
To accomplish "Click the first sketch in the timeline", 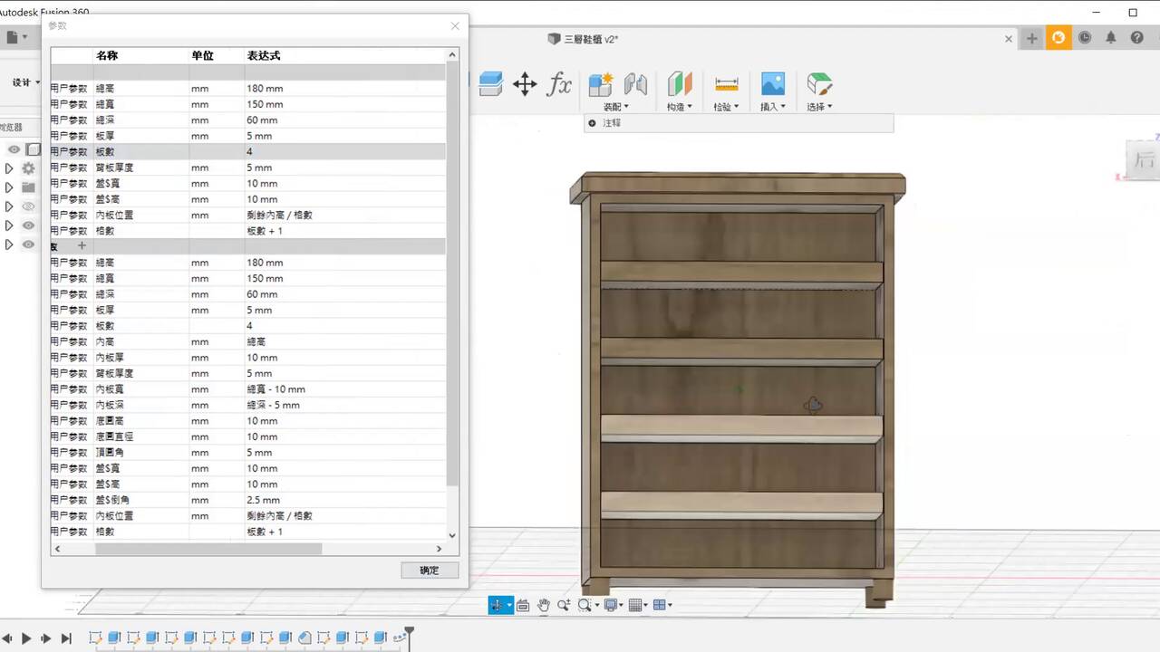I will (x=95, y=638).
